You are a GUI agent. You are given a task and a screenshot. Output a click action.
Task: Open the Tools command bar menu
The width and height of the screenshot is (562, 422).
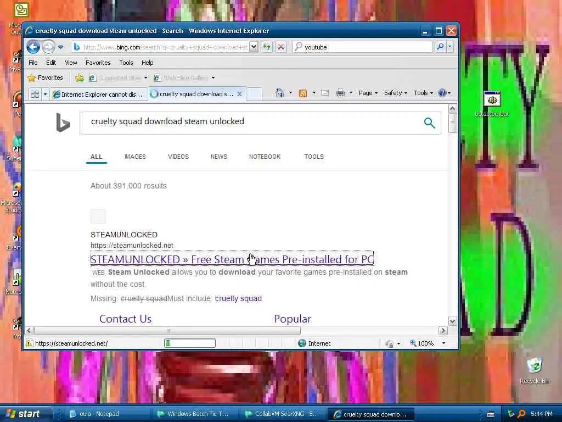tap(423, 93)
